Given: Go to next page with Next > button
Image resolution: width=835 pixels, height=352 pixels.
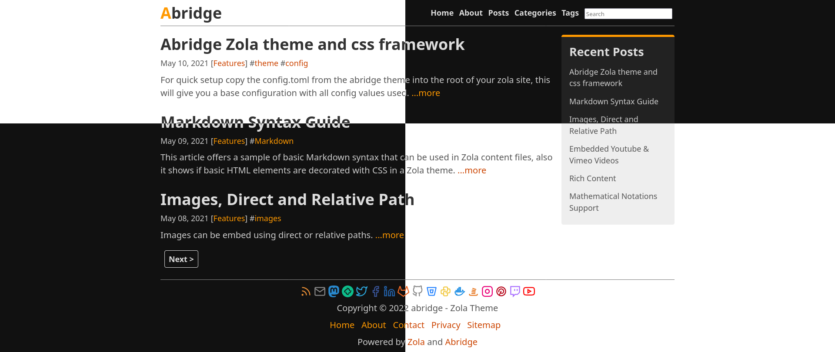Looking at the screenshot, I should (181, 259).
